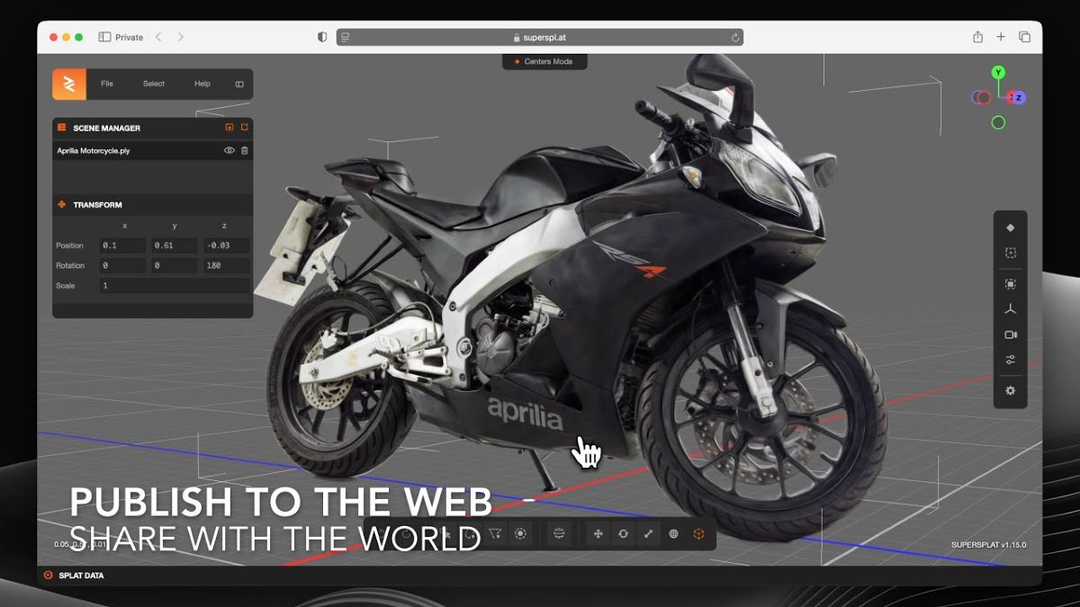The image size is (1080, 607).
Task: Click the hollow green negative-Y gizmo circle
Action: pos(998,122)
